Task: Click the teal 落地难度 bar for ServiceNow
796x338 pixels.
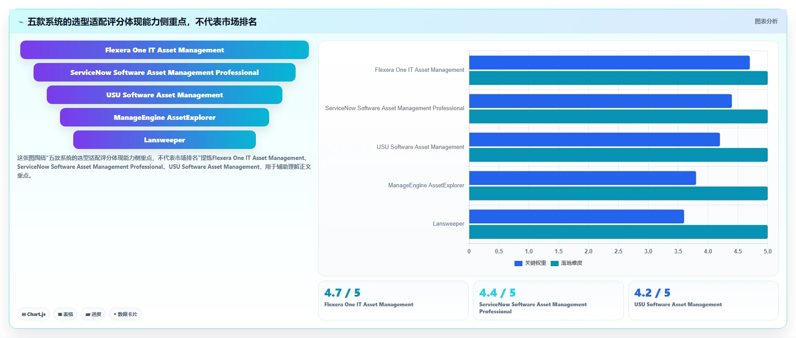Action: tap(618, 116)
